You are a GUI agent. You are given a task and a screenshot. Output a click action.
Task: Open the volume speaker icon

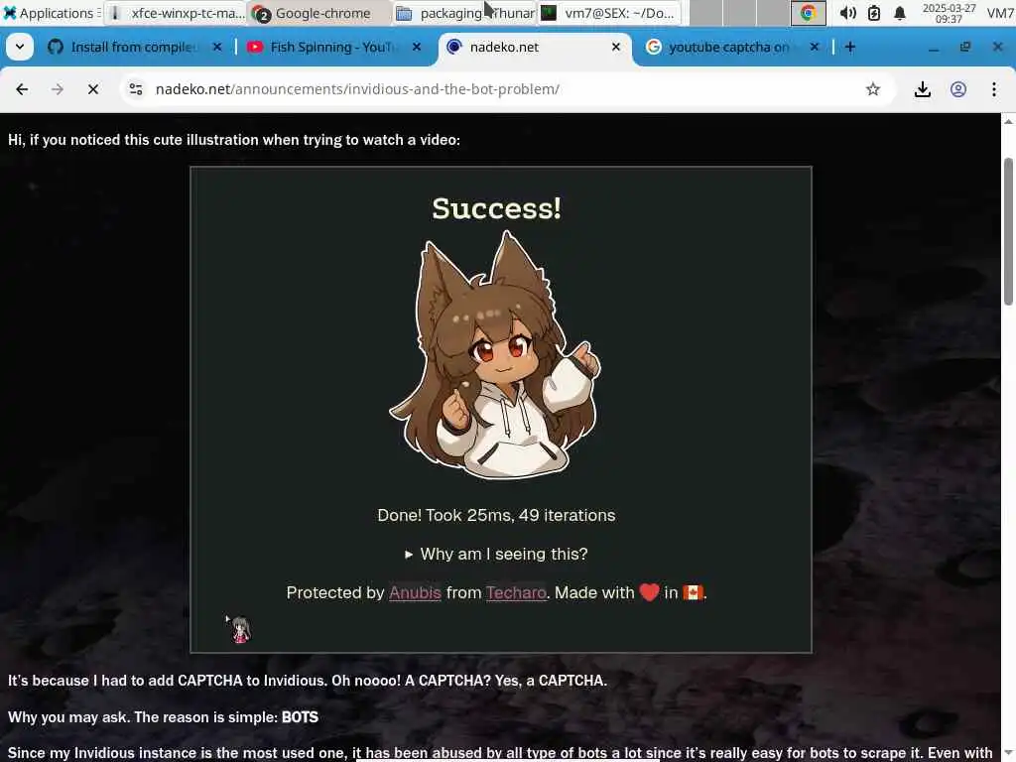847,13
